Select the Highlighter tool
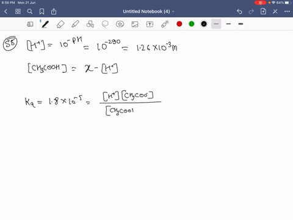 pos(75,24)
